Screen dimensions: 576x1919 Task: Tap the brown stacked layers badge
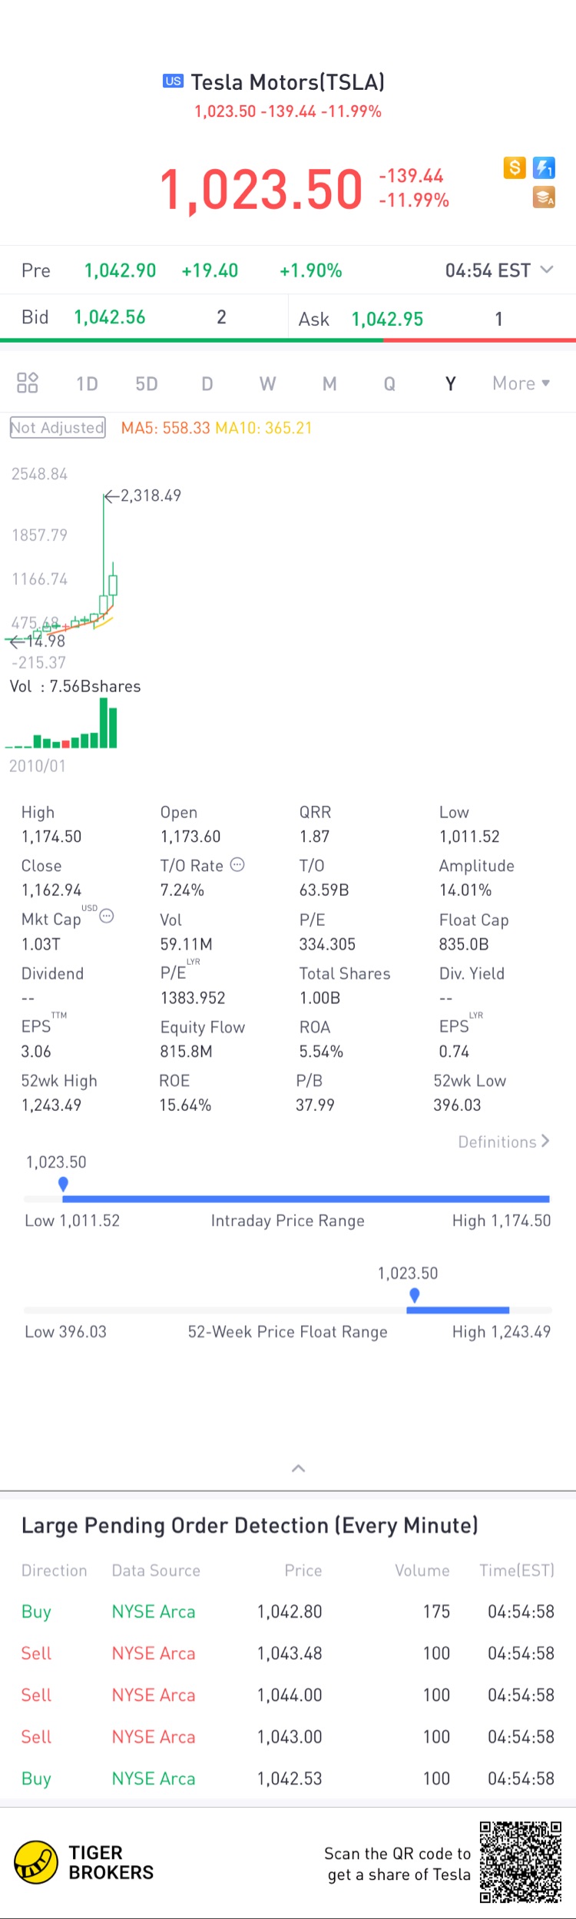[x=544, y=197]
